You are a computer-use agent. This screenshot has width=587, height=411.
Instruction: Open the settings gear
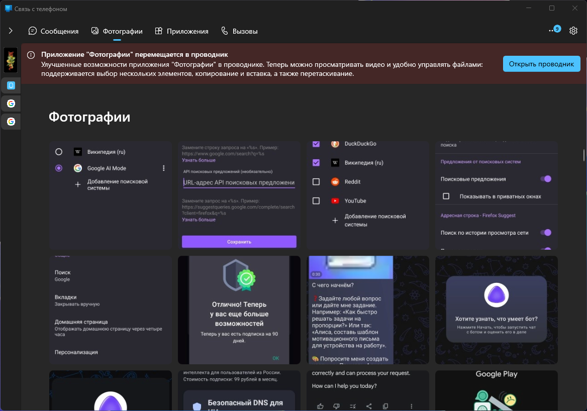click(573, 31)
